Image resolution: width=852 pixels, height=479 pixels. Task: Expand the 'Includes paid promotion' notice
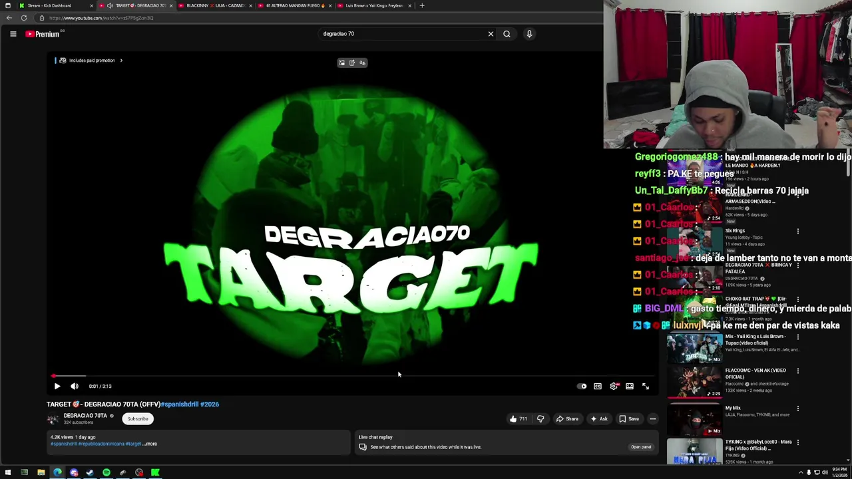coord(91,61)
